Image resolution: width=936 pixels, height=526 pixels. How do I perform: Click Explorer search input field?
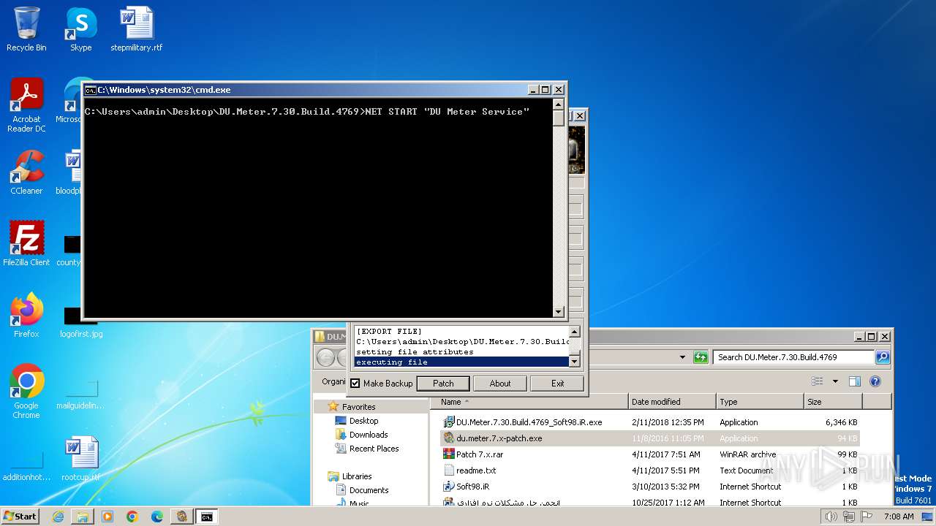click(x=793, y=357)
